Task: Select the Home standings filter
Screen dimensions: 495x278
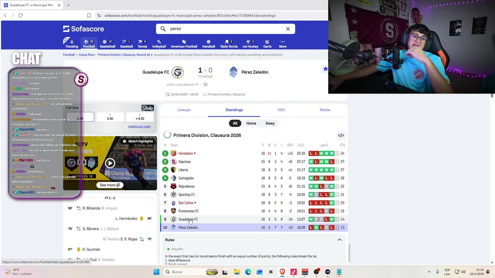Action: click(251, 123)
